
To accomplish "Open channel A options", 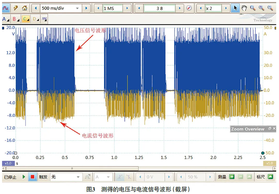I will (6, 19).
